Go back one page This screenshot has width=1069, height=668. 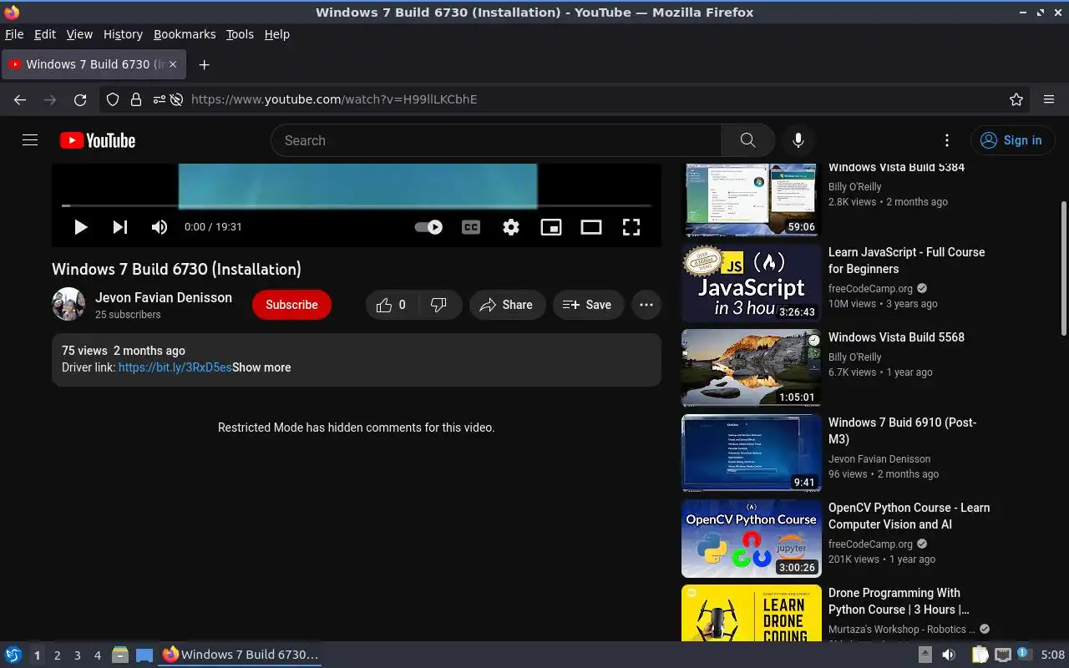(20, 99)
